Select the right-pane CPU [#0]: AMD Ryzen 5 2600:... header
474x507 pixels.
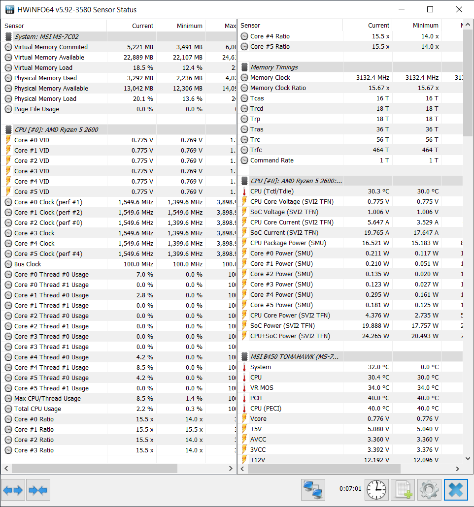[351, 181]
